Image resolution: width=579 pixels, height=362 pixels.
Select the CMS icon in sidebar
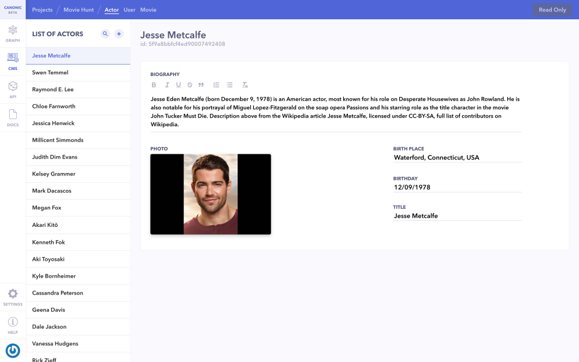tap(13, 59)
